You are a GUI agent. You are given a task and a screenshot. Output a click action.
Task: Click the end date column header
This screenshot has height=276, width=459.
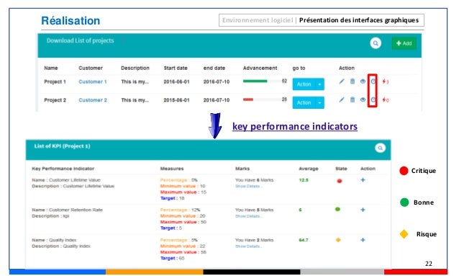(x=214, y=68)
